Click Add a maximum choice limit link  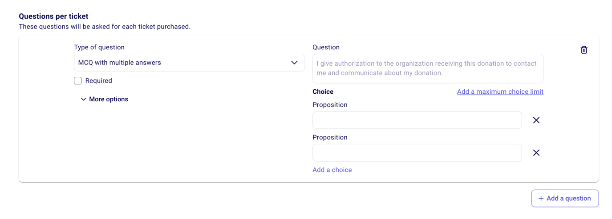(x=500, y=92)
